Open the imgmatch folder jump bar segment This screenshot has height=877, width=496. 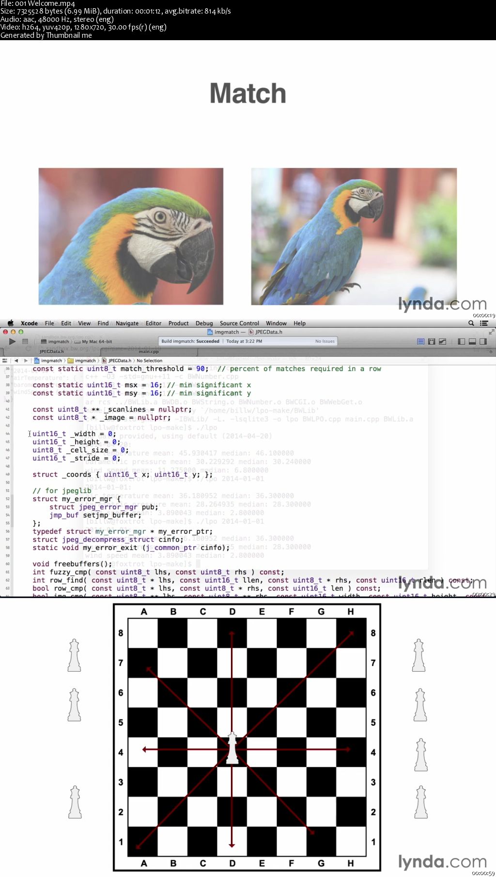coord(81,360)
